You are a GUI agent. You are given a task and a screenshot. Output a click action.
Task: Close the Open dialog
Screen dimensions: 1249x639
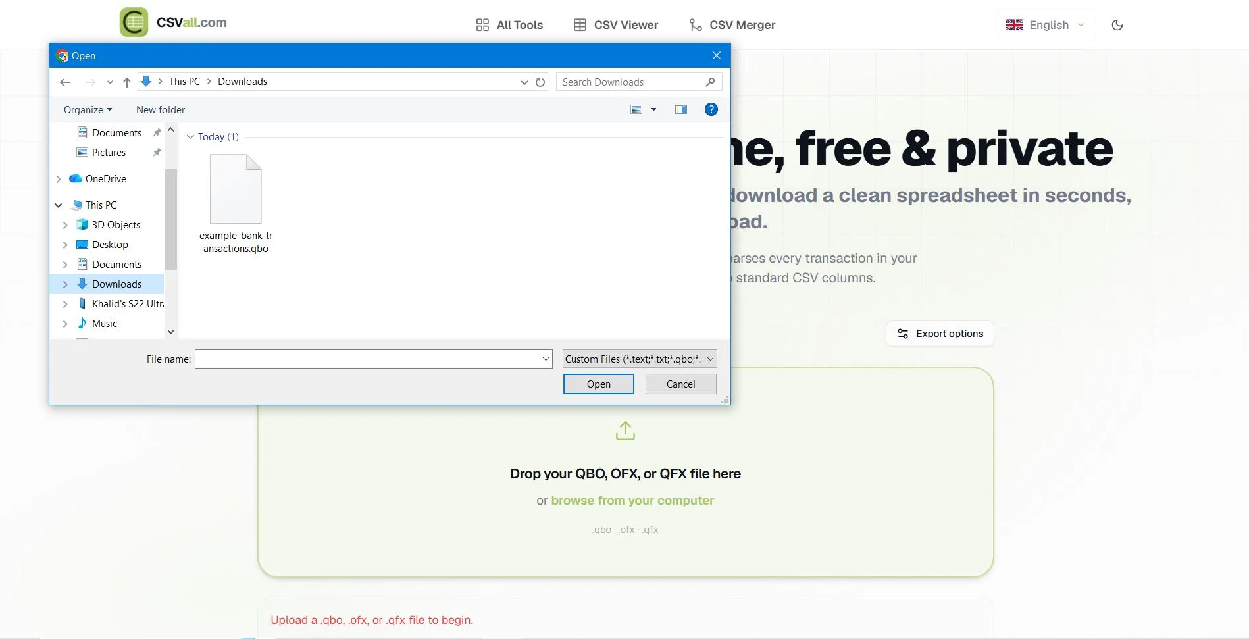point(717,56)
